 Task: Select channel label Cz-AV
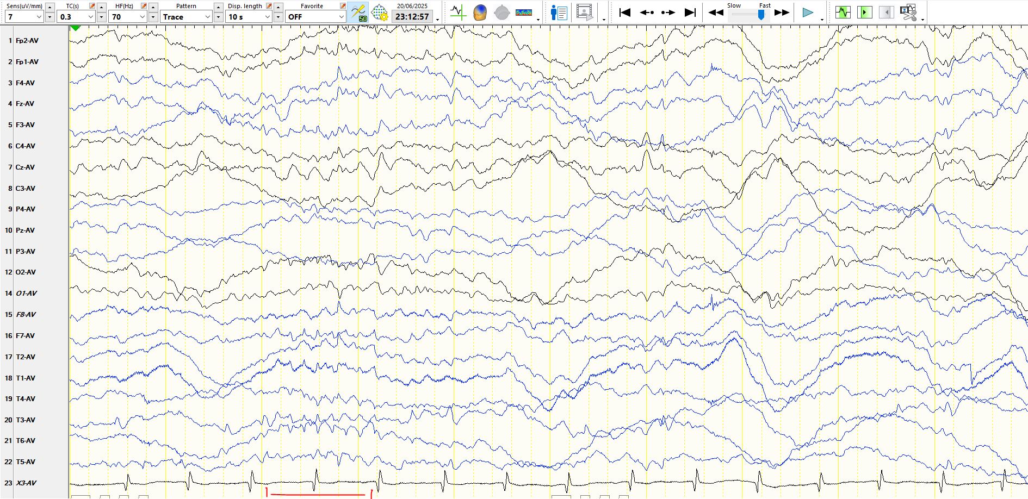[25, 167]
